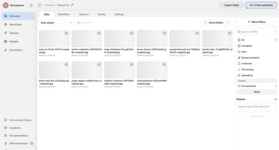Click upload cloud icon on mgg-vitchakorn image
Screen dimensions: 279x150
click(x=132, y=33)
